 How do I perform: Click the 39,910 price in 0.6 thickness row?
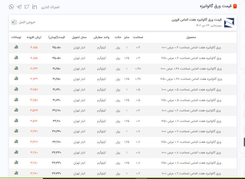tap(57, 121)
